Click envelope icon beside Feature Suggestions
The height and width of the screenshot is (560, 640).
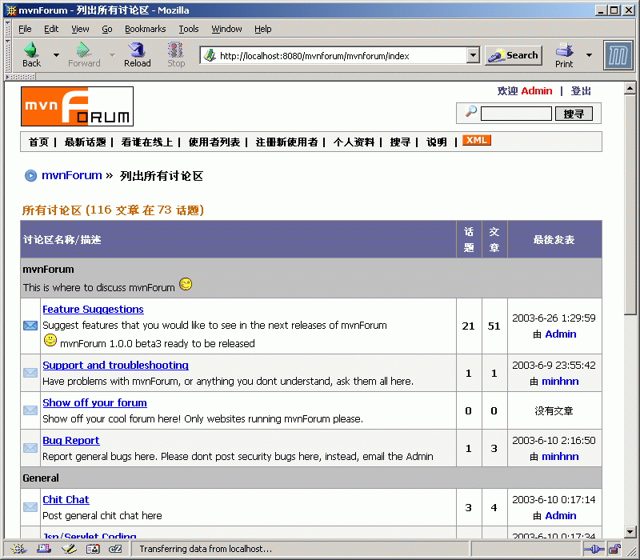click(x=30, y=326)
